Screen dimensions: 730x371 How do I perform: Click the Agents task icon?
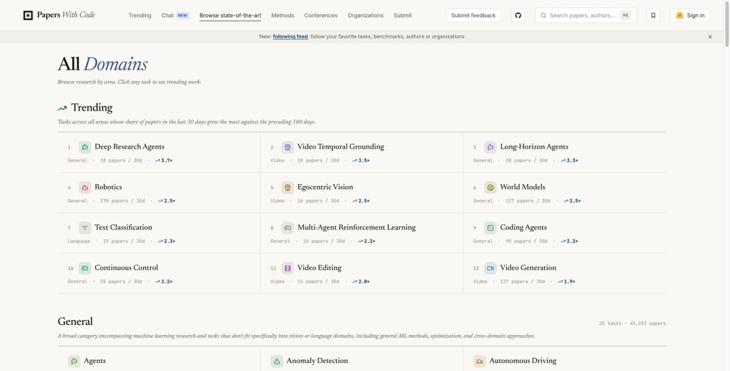click(x=74, y=361)
